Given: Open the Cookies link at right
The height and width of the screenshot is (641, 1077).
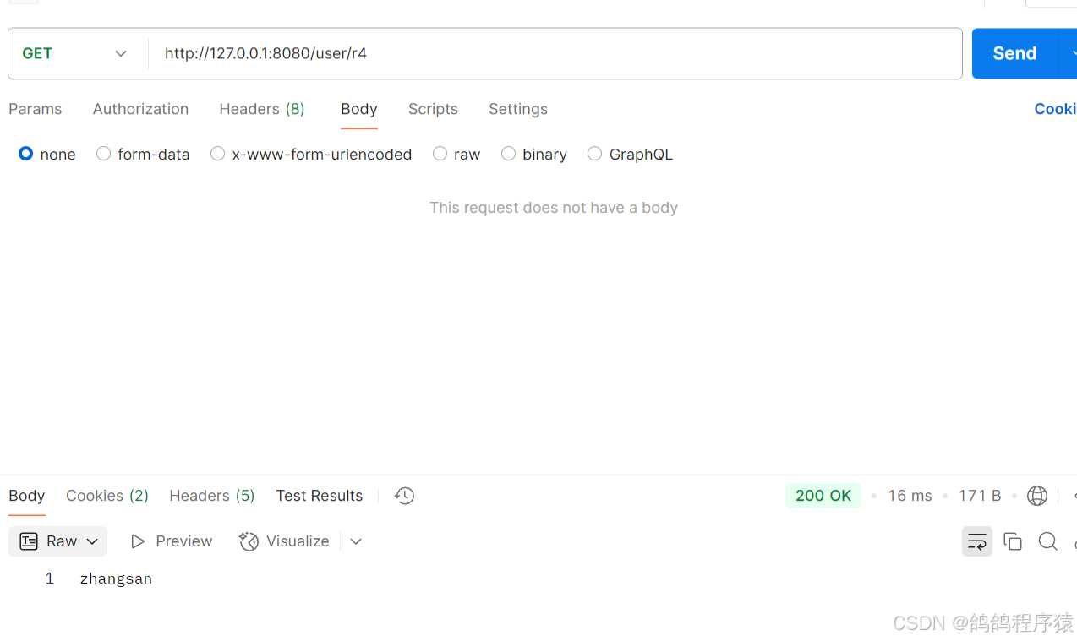Looking at the screenshot, I should 1055,109.
